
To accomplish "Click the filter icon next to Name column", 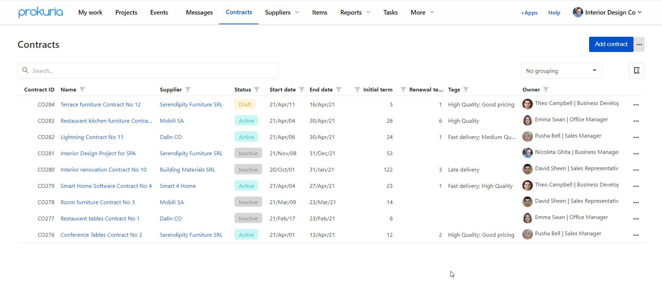I will point(82,89).
